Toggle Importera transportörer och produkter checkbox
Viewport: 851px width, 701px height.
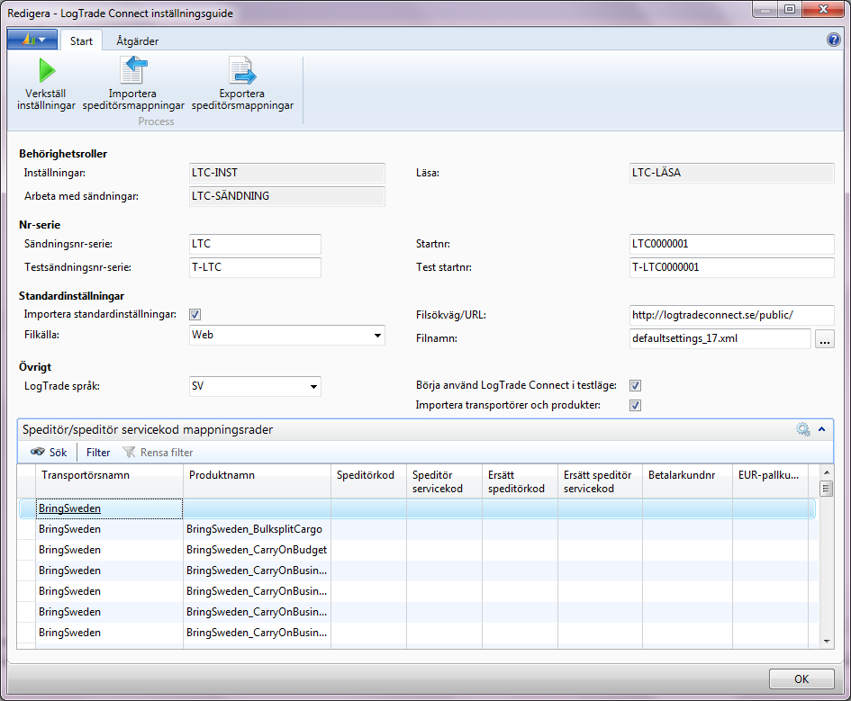[x=635, y=405]
